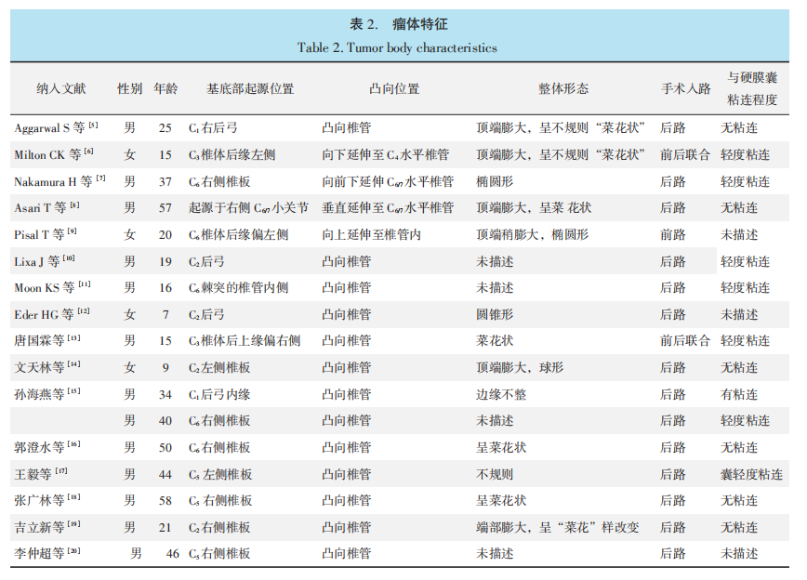
Task: Select origin cell '起源于右侧 C₆₇小关节'
Action: (248, 207)
